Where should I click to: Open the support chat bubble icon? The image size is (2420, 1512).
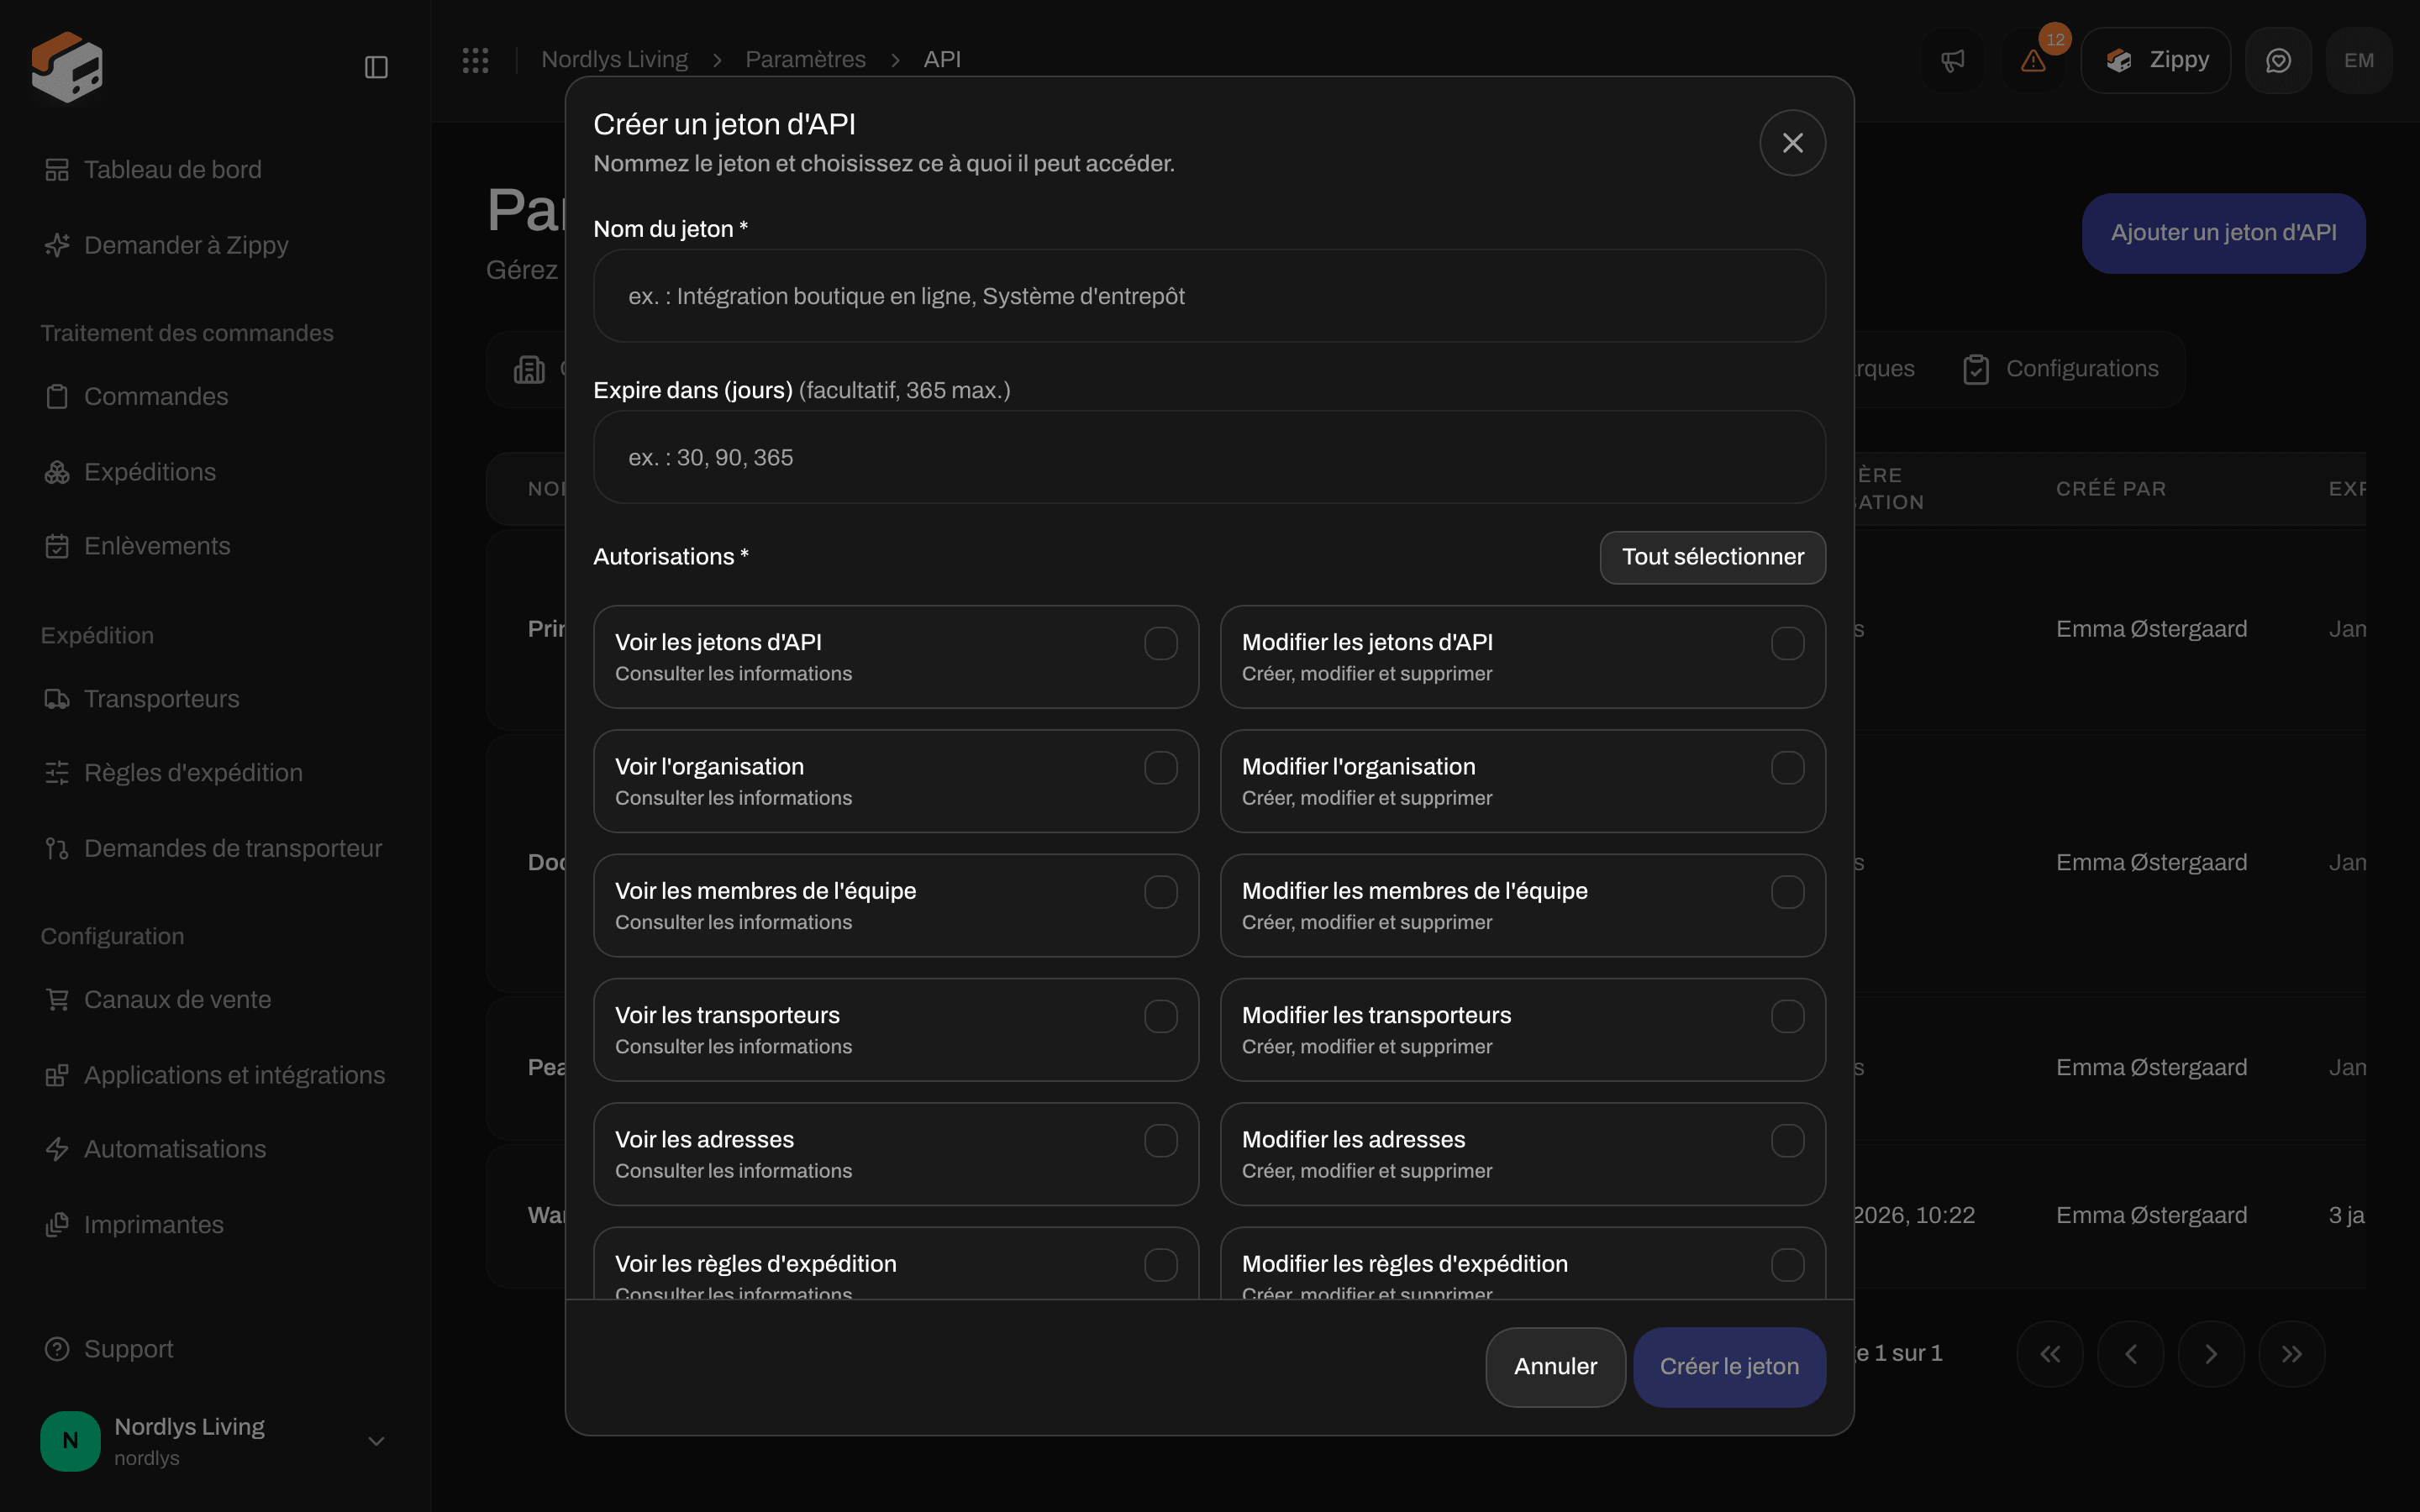click(x=2278, y=60)
